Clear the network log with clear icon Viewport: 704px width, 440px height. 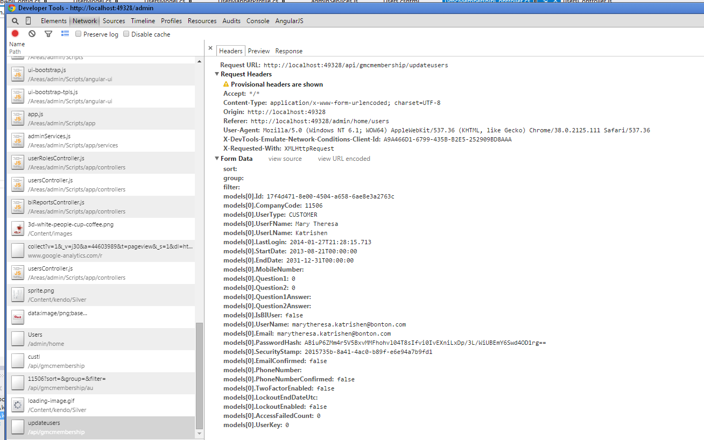32,34
